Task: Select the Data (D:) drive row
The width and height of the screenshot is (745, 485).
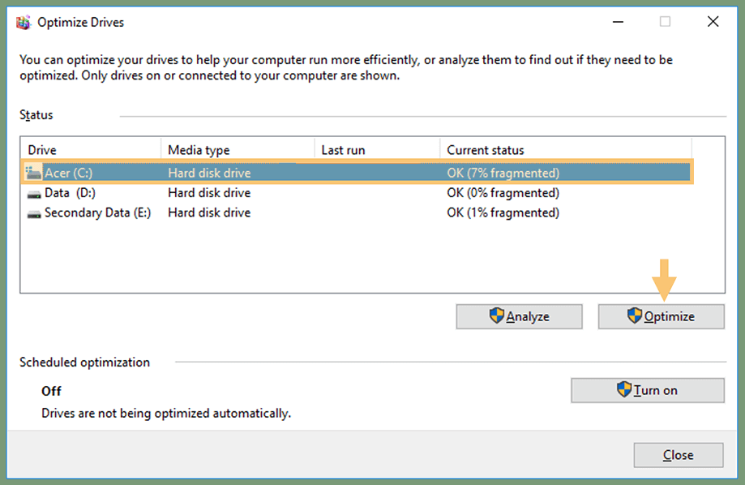Action: [243, 192]
